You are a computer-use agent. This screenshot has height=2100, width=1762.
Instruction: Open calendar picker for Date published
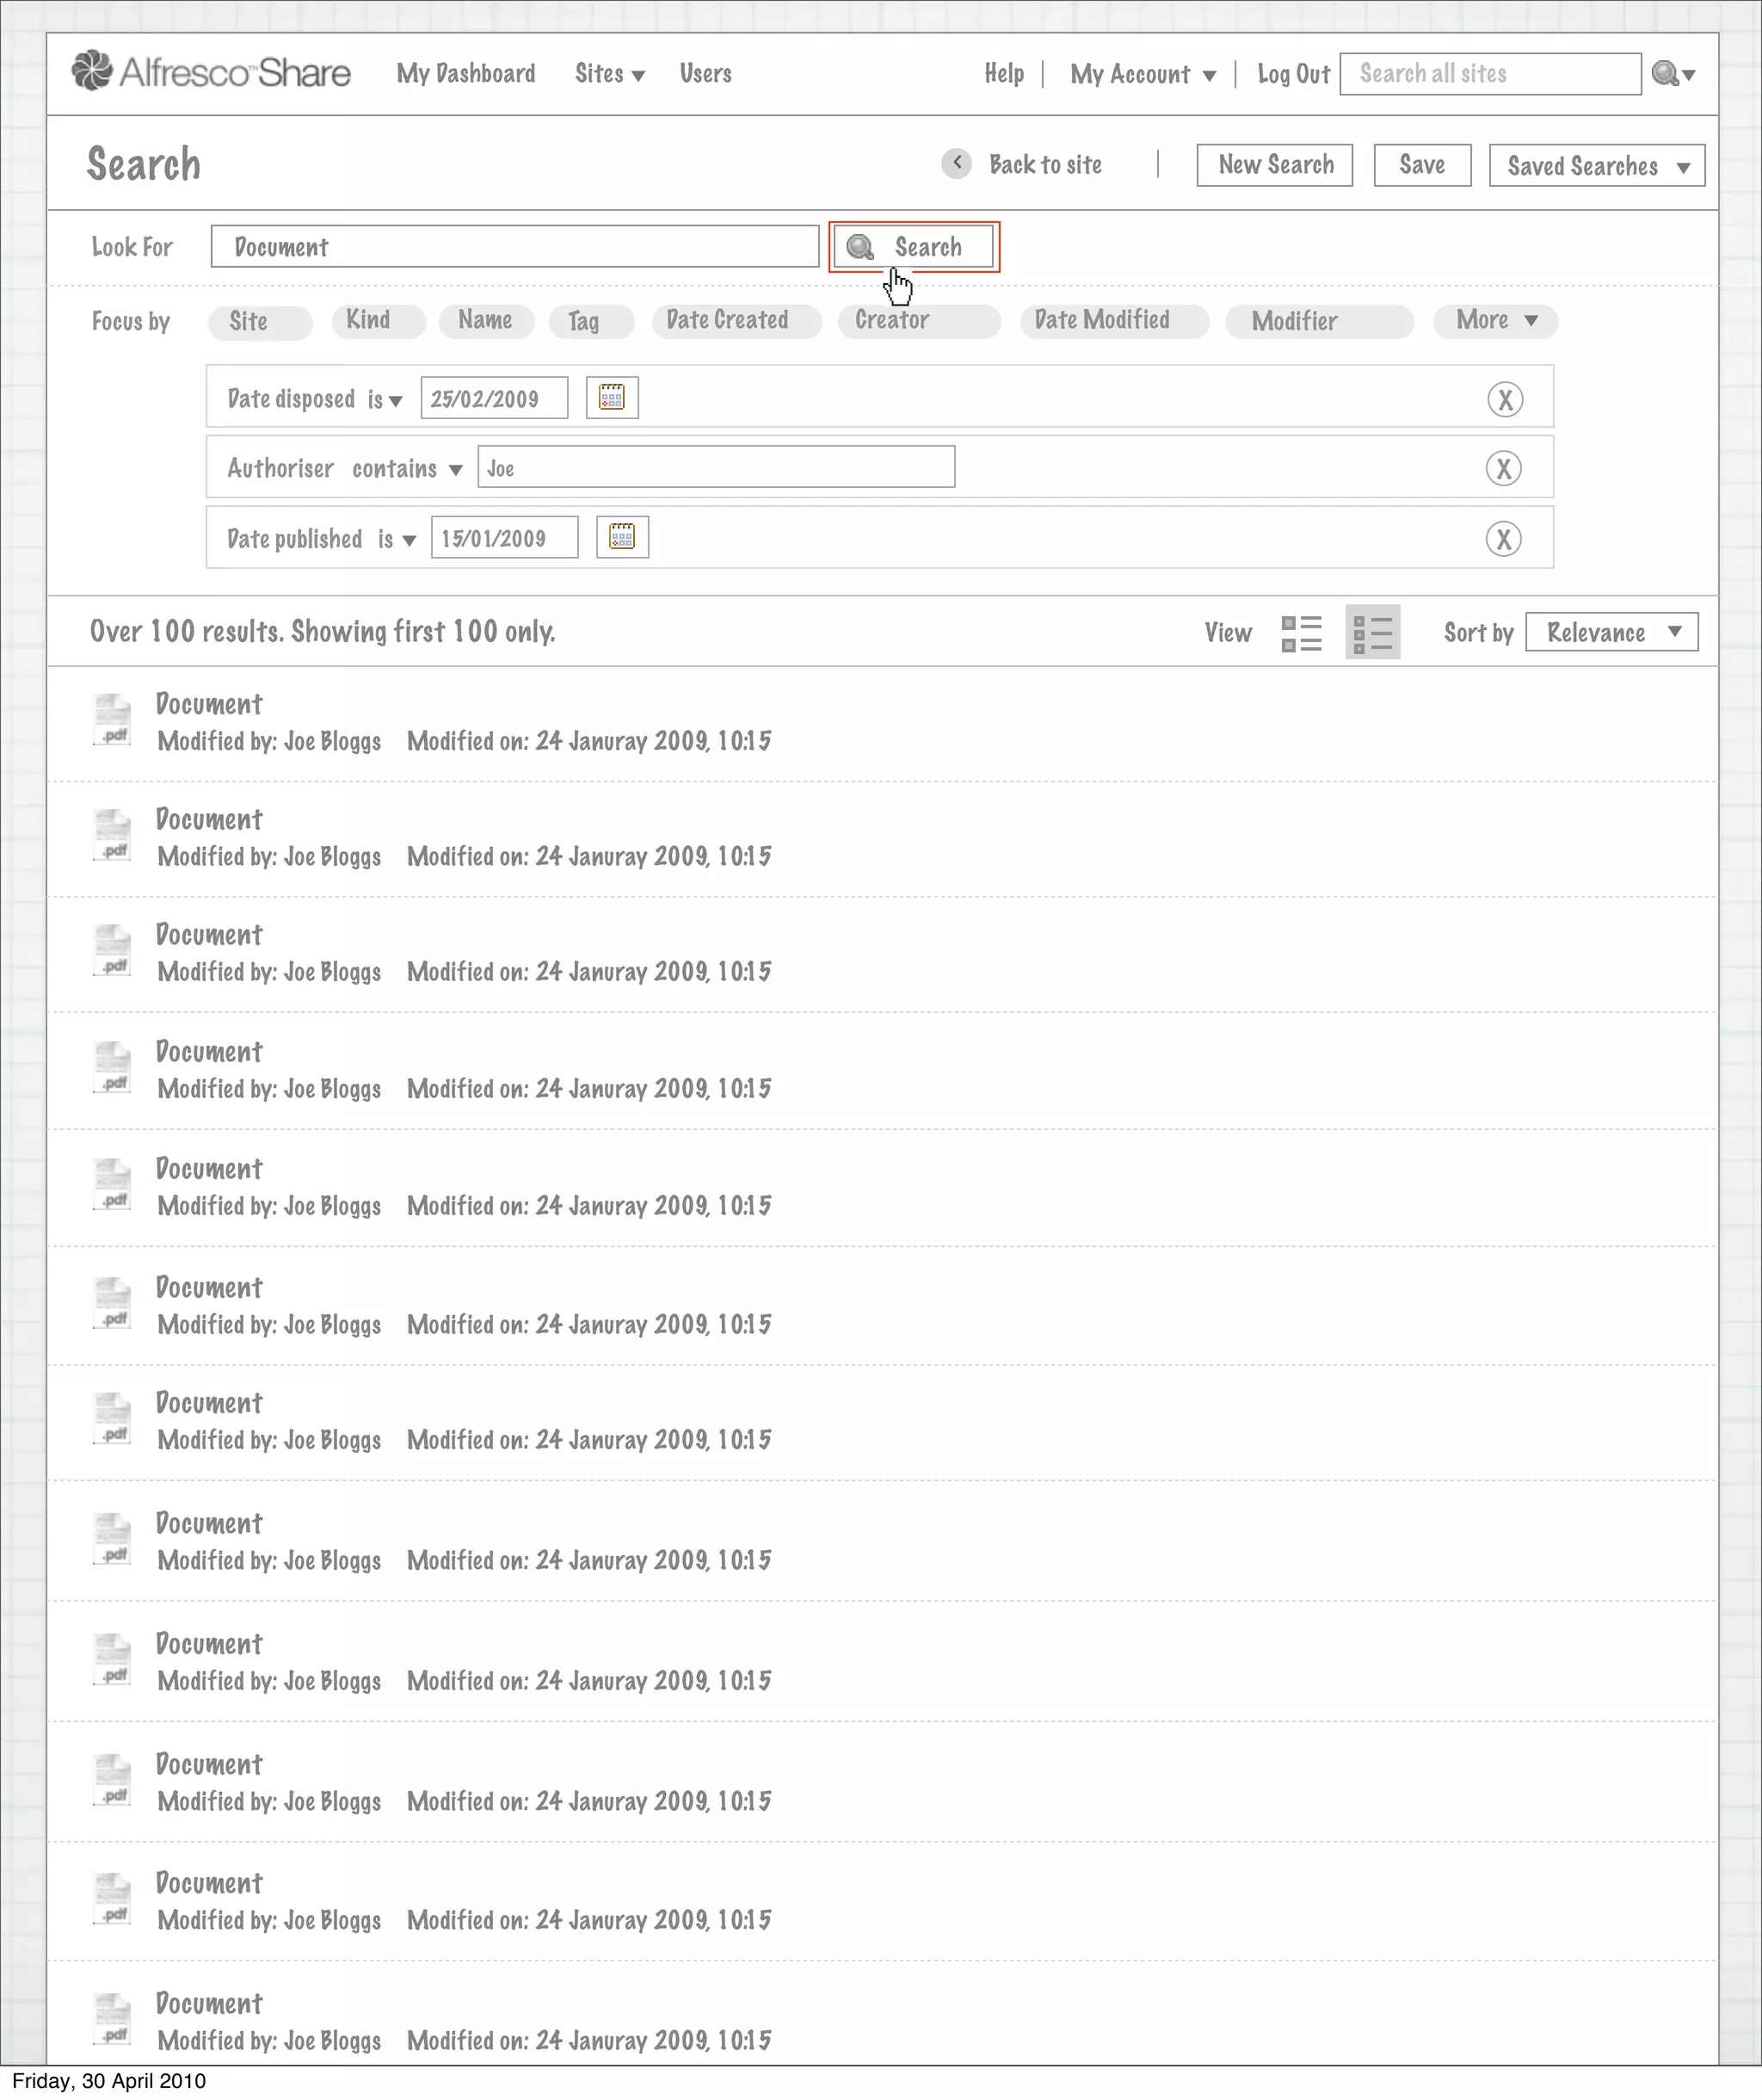622,538
